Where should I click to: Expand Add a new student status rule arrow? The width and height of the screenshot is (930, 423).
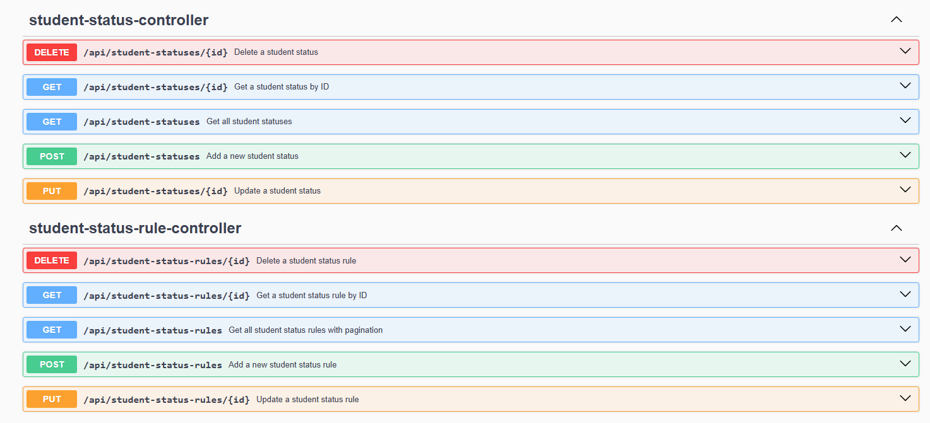[x=905, y=363]
